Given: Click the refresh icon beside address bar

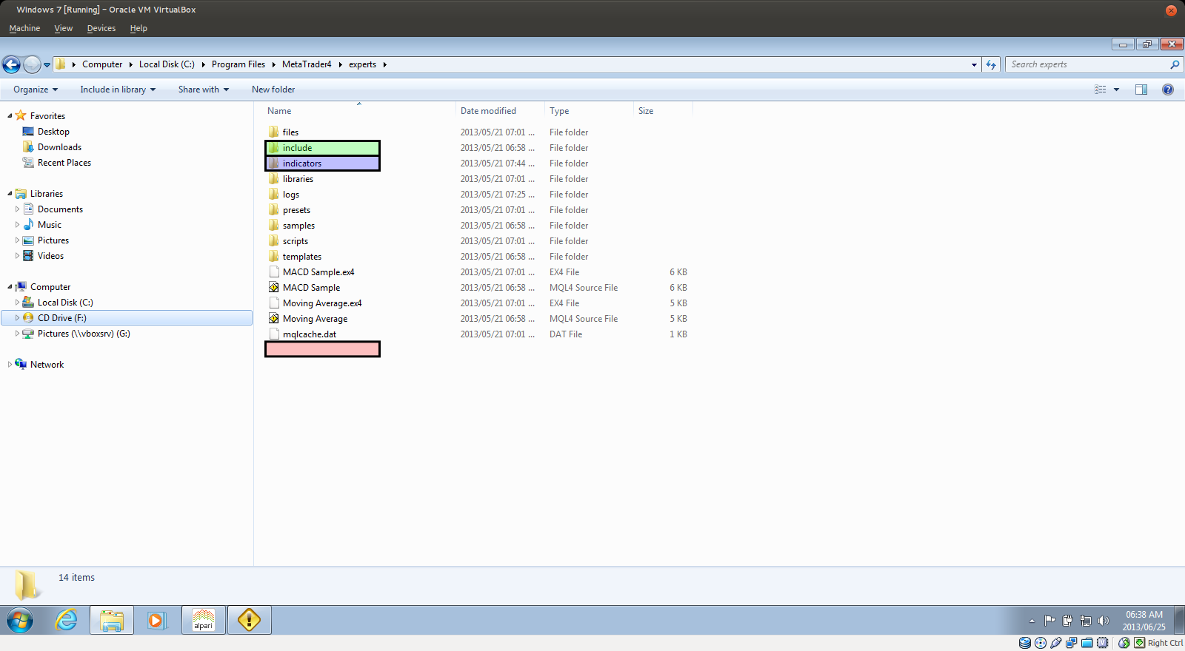Looking at the screenshot, I should 991,65.
